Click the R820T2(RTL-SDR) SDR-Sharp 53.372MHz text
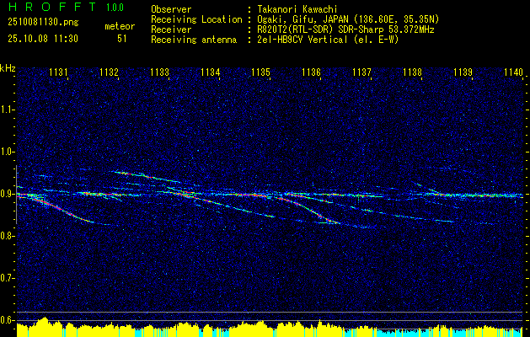Image resolution: width=530 pixels, height=337 pixels. 345,29
